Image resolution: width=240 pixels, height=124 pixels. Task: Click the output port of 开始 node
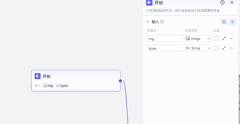(120, 81)
